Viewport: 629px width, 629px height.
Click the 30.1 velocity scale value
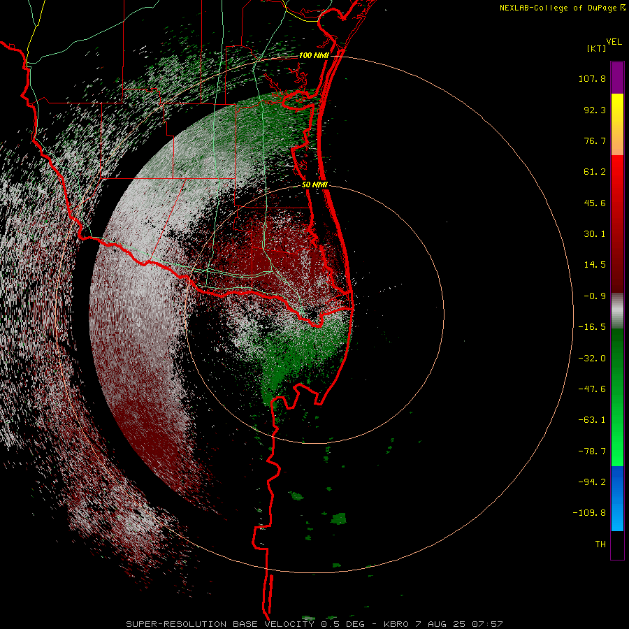(595, 234)
